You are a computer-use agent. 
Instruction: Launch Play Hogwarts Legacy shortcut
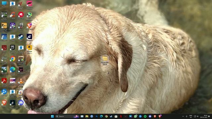pyautogui.click(x=13, y=104)
